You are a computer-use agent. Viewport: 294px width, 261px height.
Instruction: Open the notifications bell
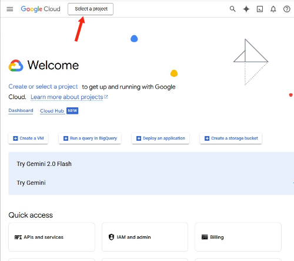point(273,9)
